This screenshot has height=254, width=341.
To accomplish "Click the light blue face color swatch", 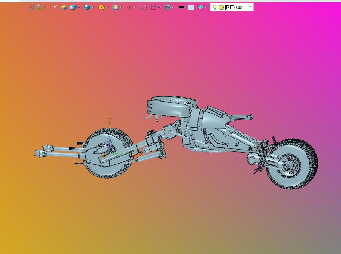I will (191, 7).
